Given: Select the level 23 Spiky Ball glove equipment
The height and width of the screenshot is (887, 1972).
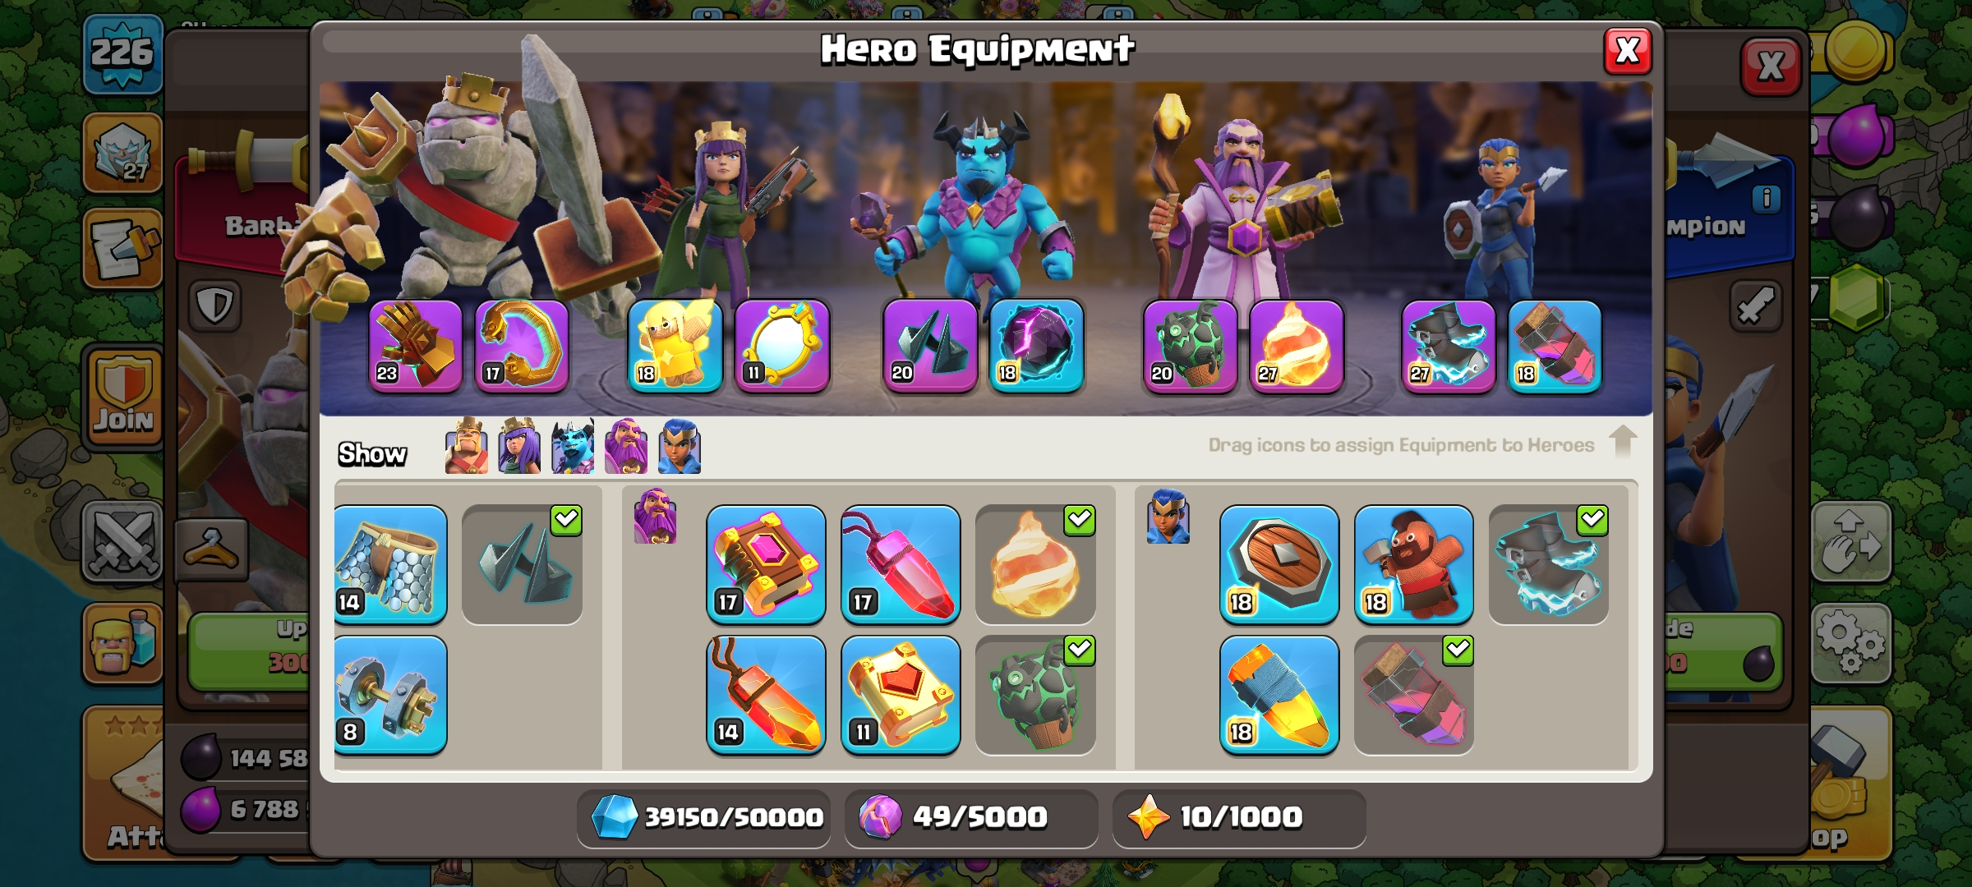Looking at the screenshot, I should pos(416,345).
